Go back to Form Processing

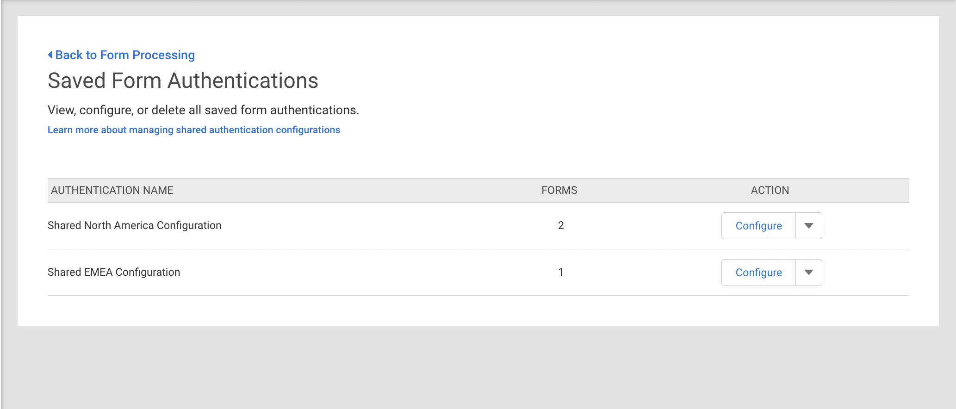coord(125,55)
